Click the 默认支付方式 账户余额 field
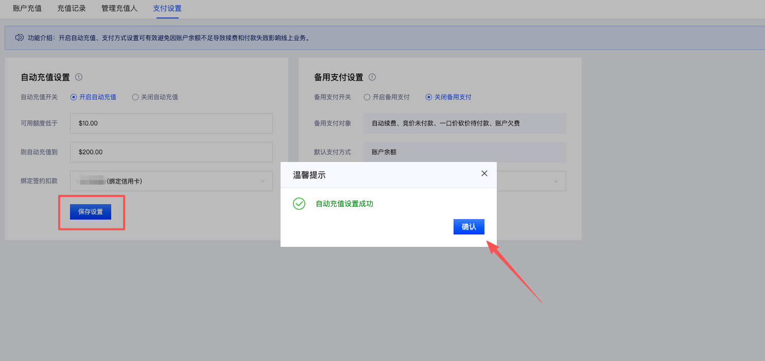This screenshot has width=765, height=361. pyautogui.click(x=464, y=152)
